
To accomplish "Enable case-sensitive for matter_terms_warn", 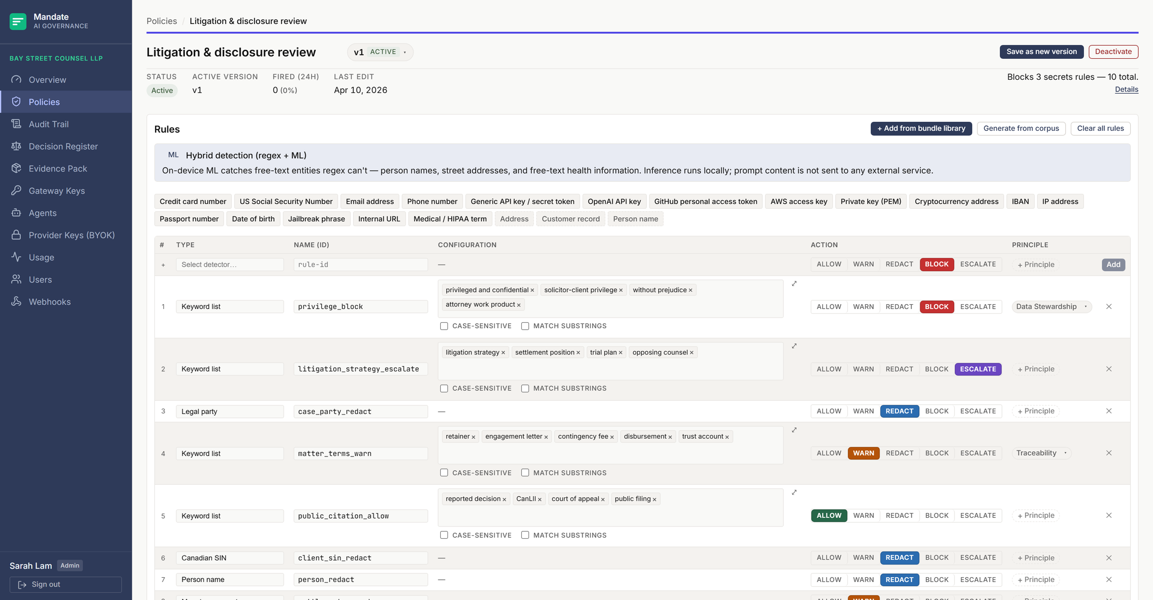I will [444, 473].
